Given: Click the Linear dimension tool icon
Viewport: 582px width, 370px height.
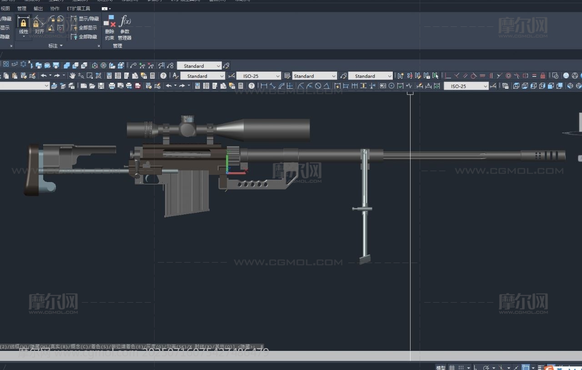Looking at the screenshot, I should [x=263, y=86].
